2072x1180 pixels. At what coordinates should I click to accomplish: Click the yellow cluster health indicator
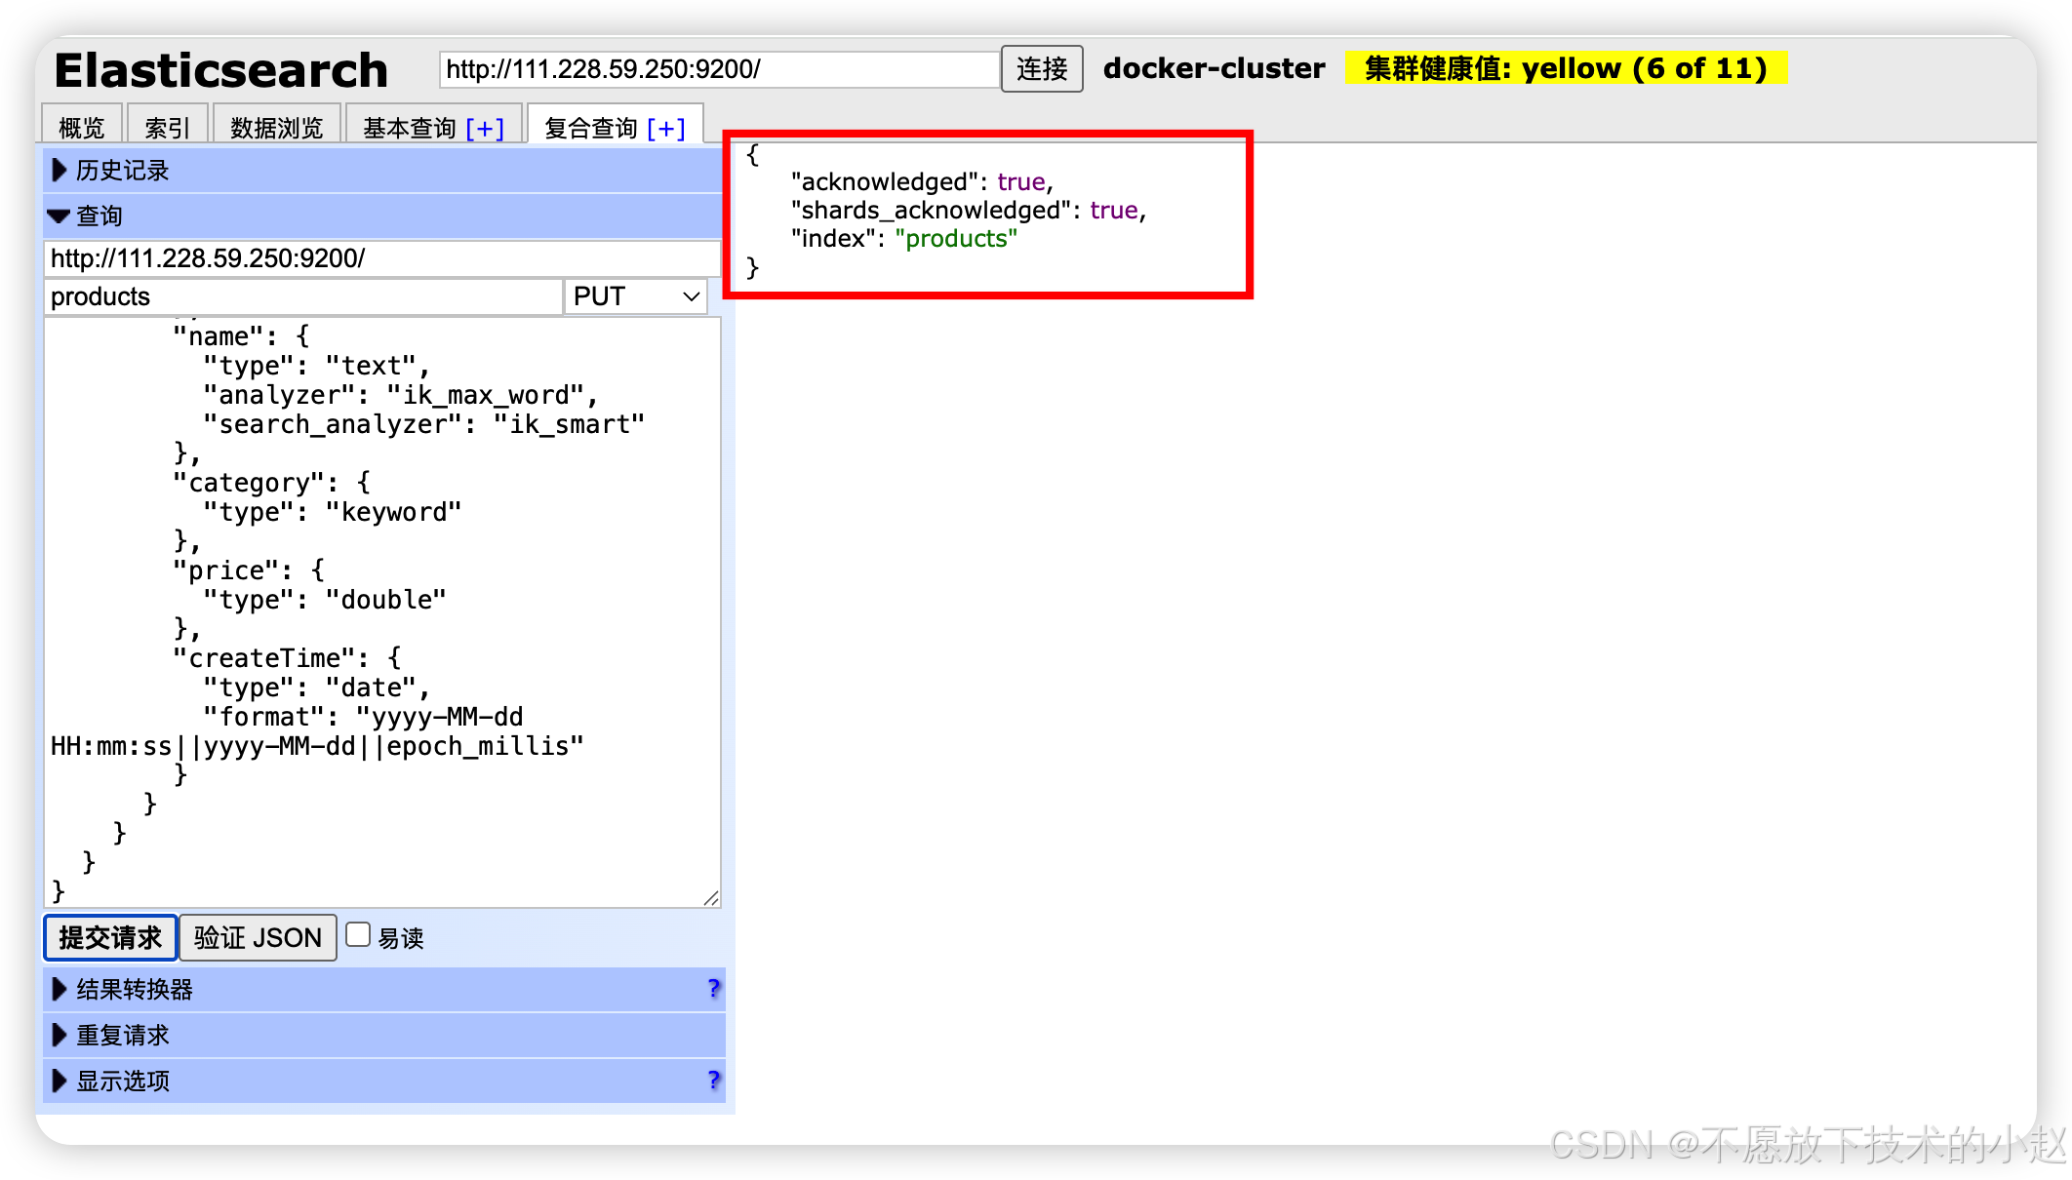tap(1565, 68)
